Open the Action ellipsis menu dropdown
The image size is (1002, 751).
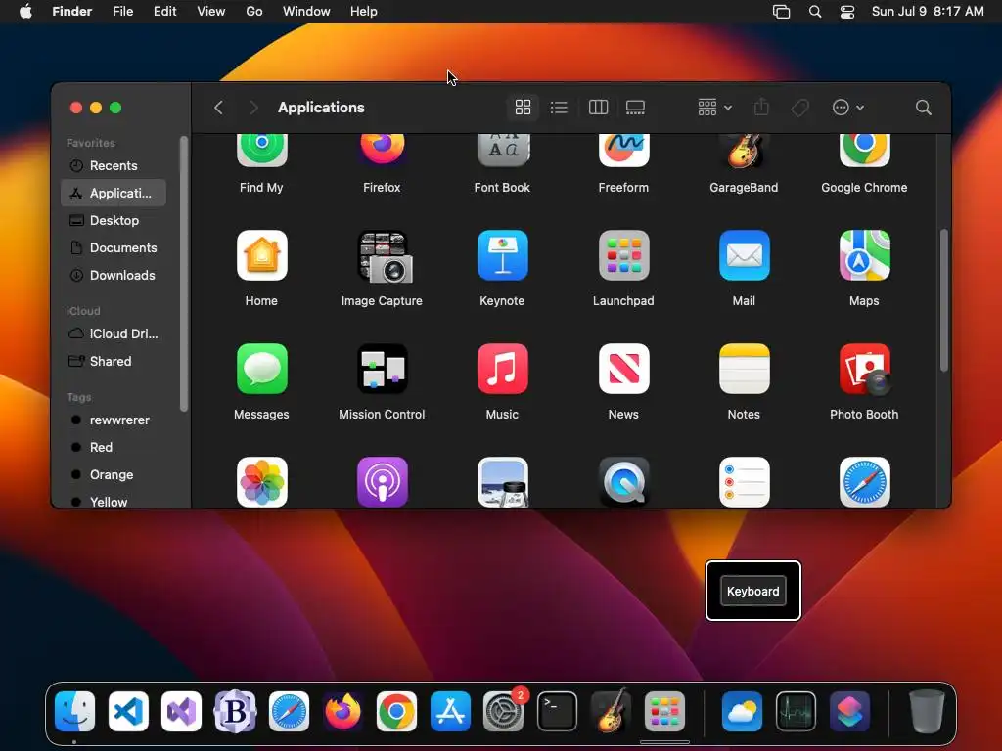coord(848,108)
